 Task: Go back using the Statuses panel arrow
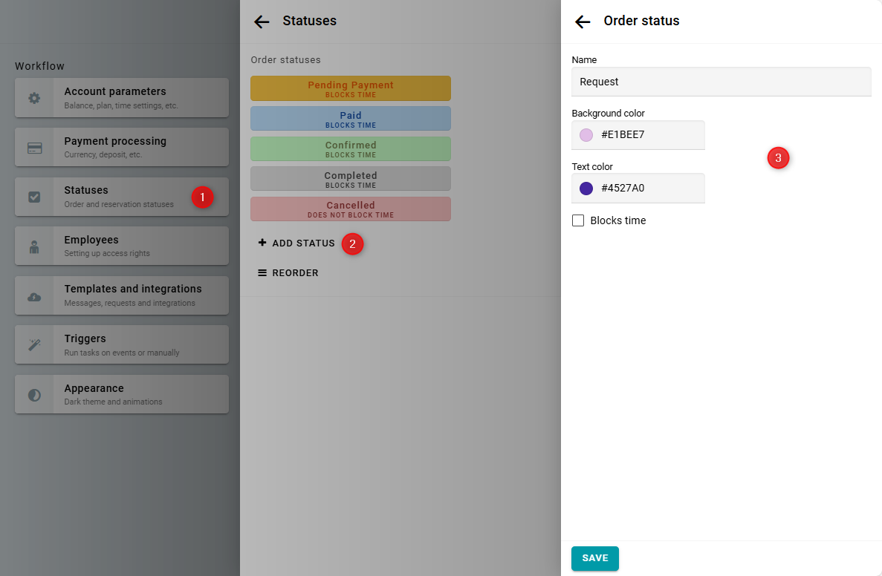(x=262, y=22)
